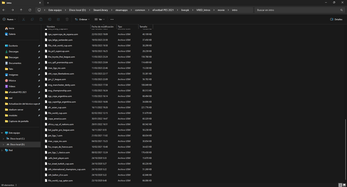Open the Ver view dropdown
347x187 pixels.
pyautogui.click(x=99, y=19)
